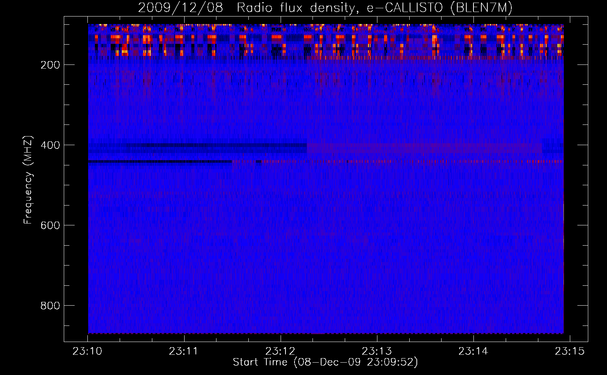Screen dimensions: 607x375
Task: Click the plot title "Radio flux density, e-CALLISTO (BLEN7M)"
Action: coord(374,8)
